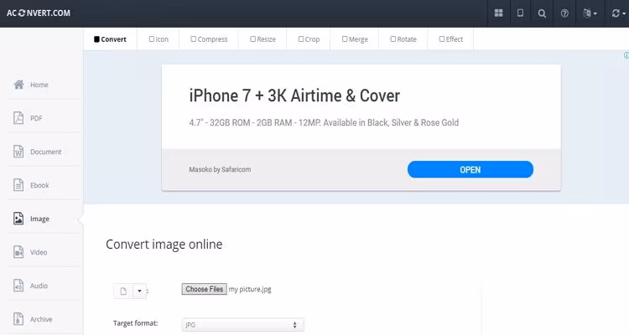Click the help question mark icon
The image size is (629, 335).
(x=564, y=13)
